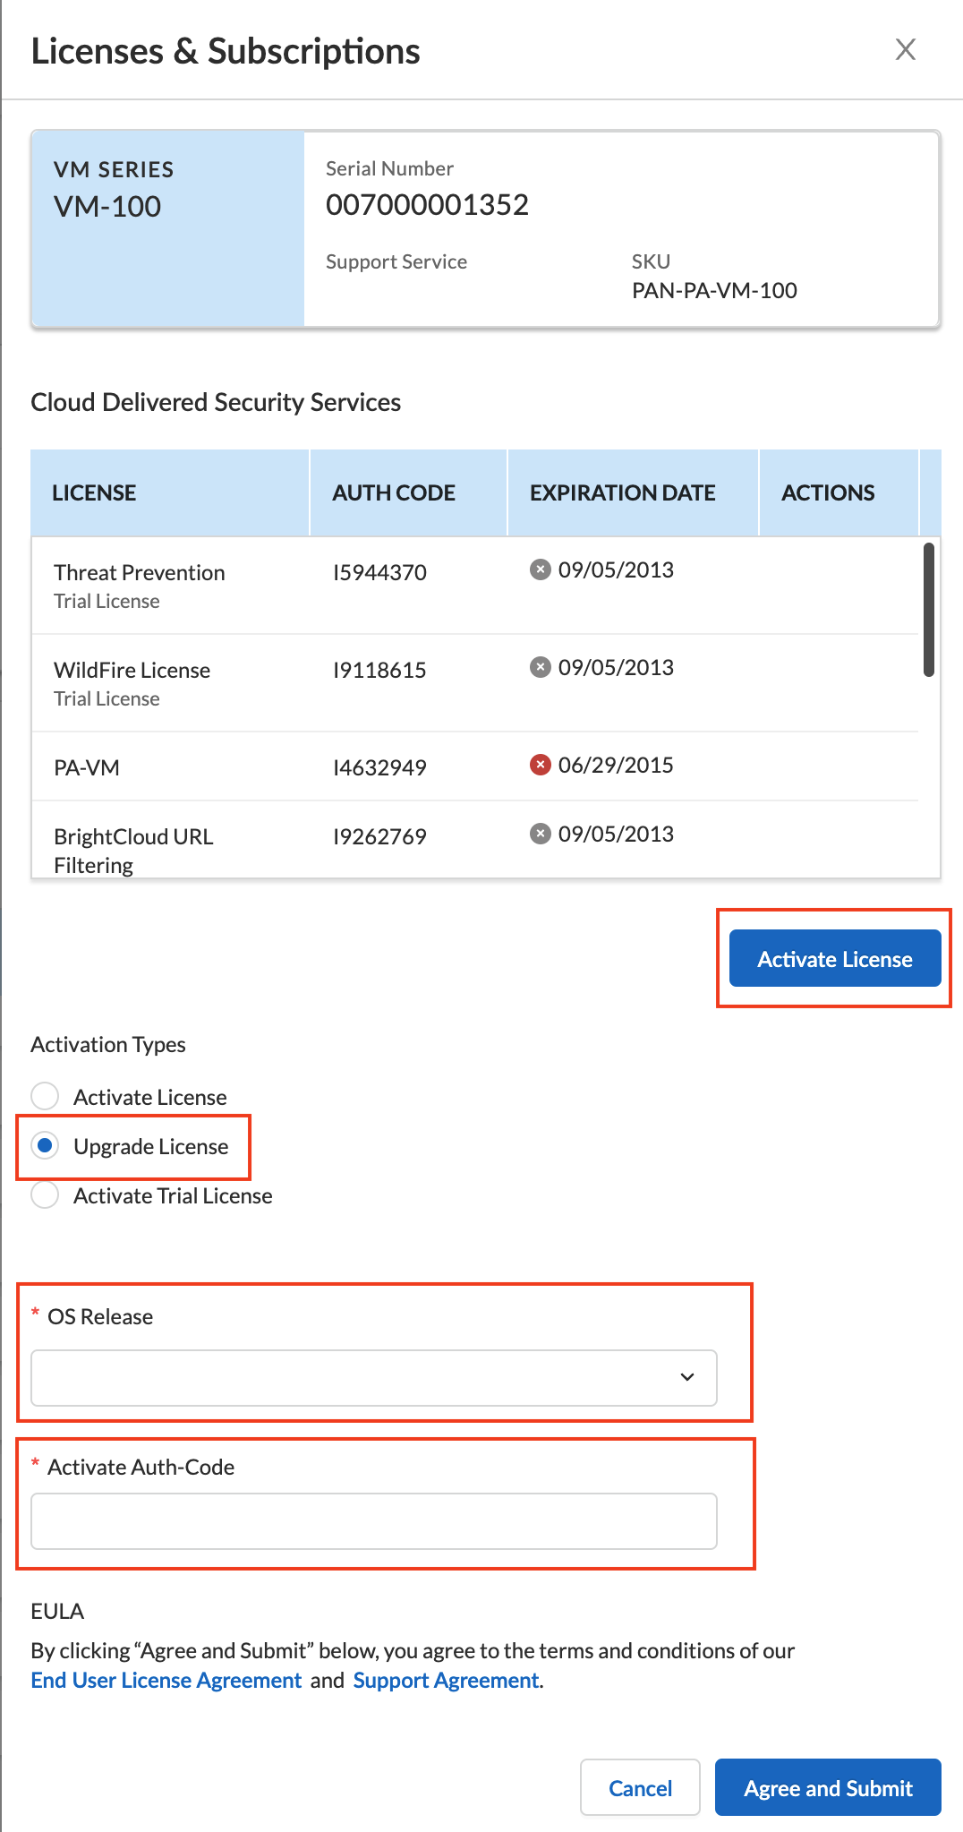Open the End User License Agreement link
Image resolution: width=963 pixels, height=1832 pixels.
click(166, 1680)
